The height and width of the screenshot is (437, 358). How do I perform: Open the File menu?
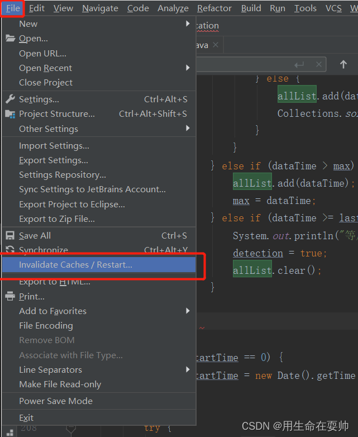[x=13, y=8]
